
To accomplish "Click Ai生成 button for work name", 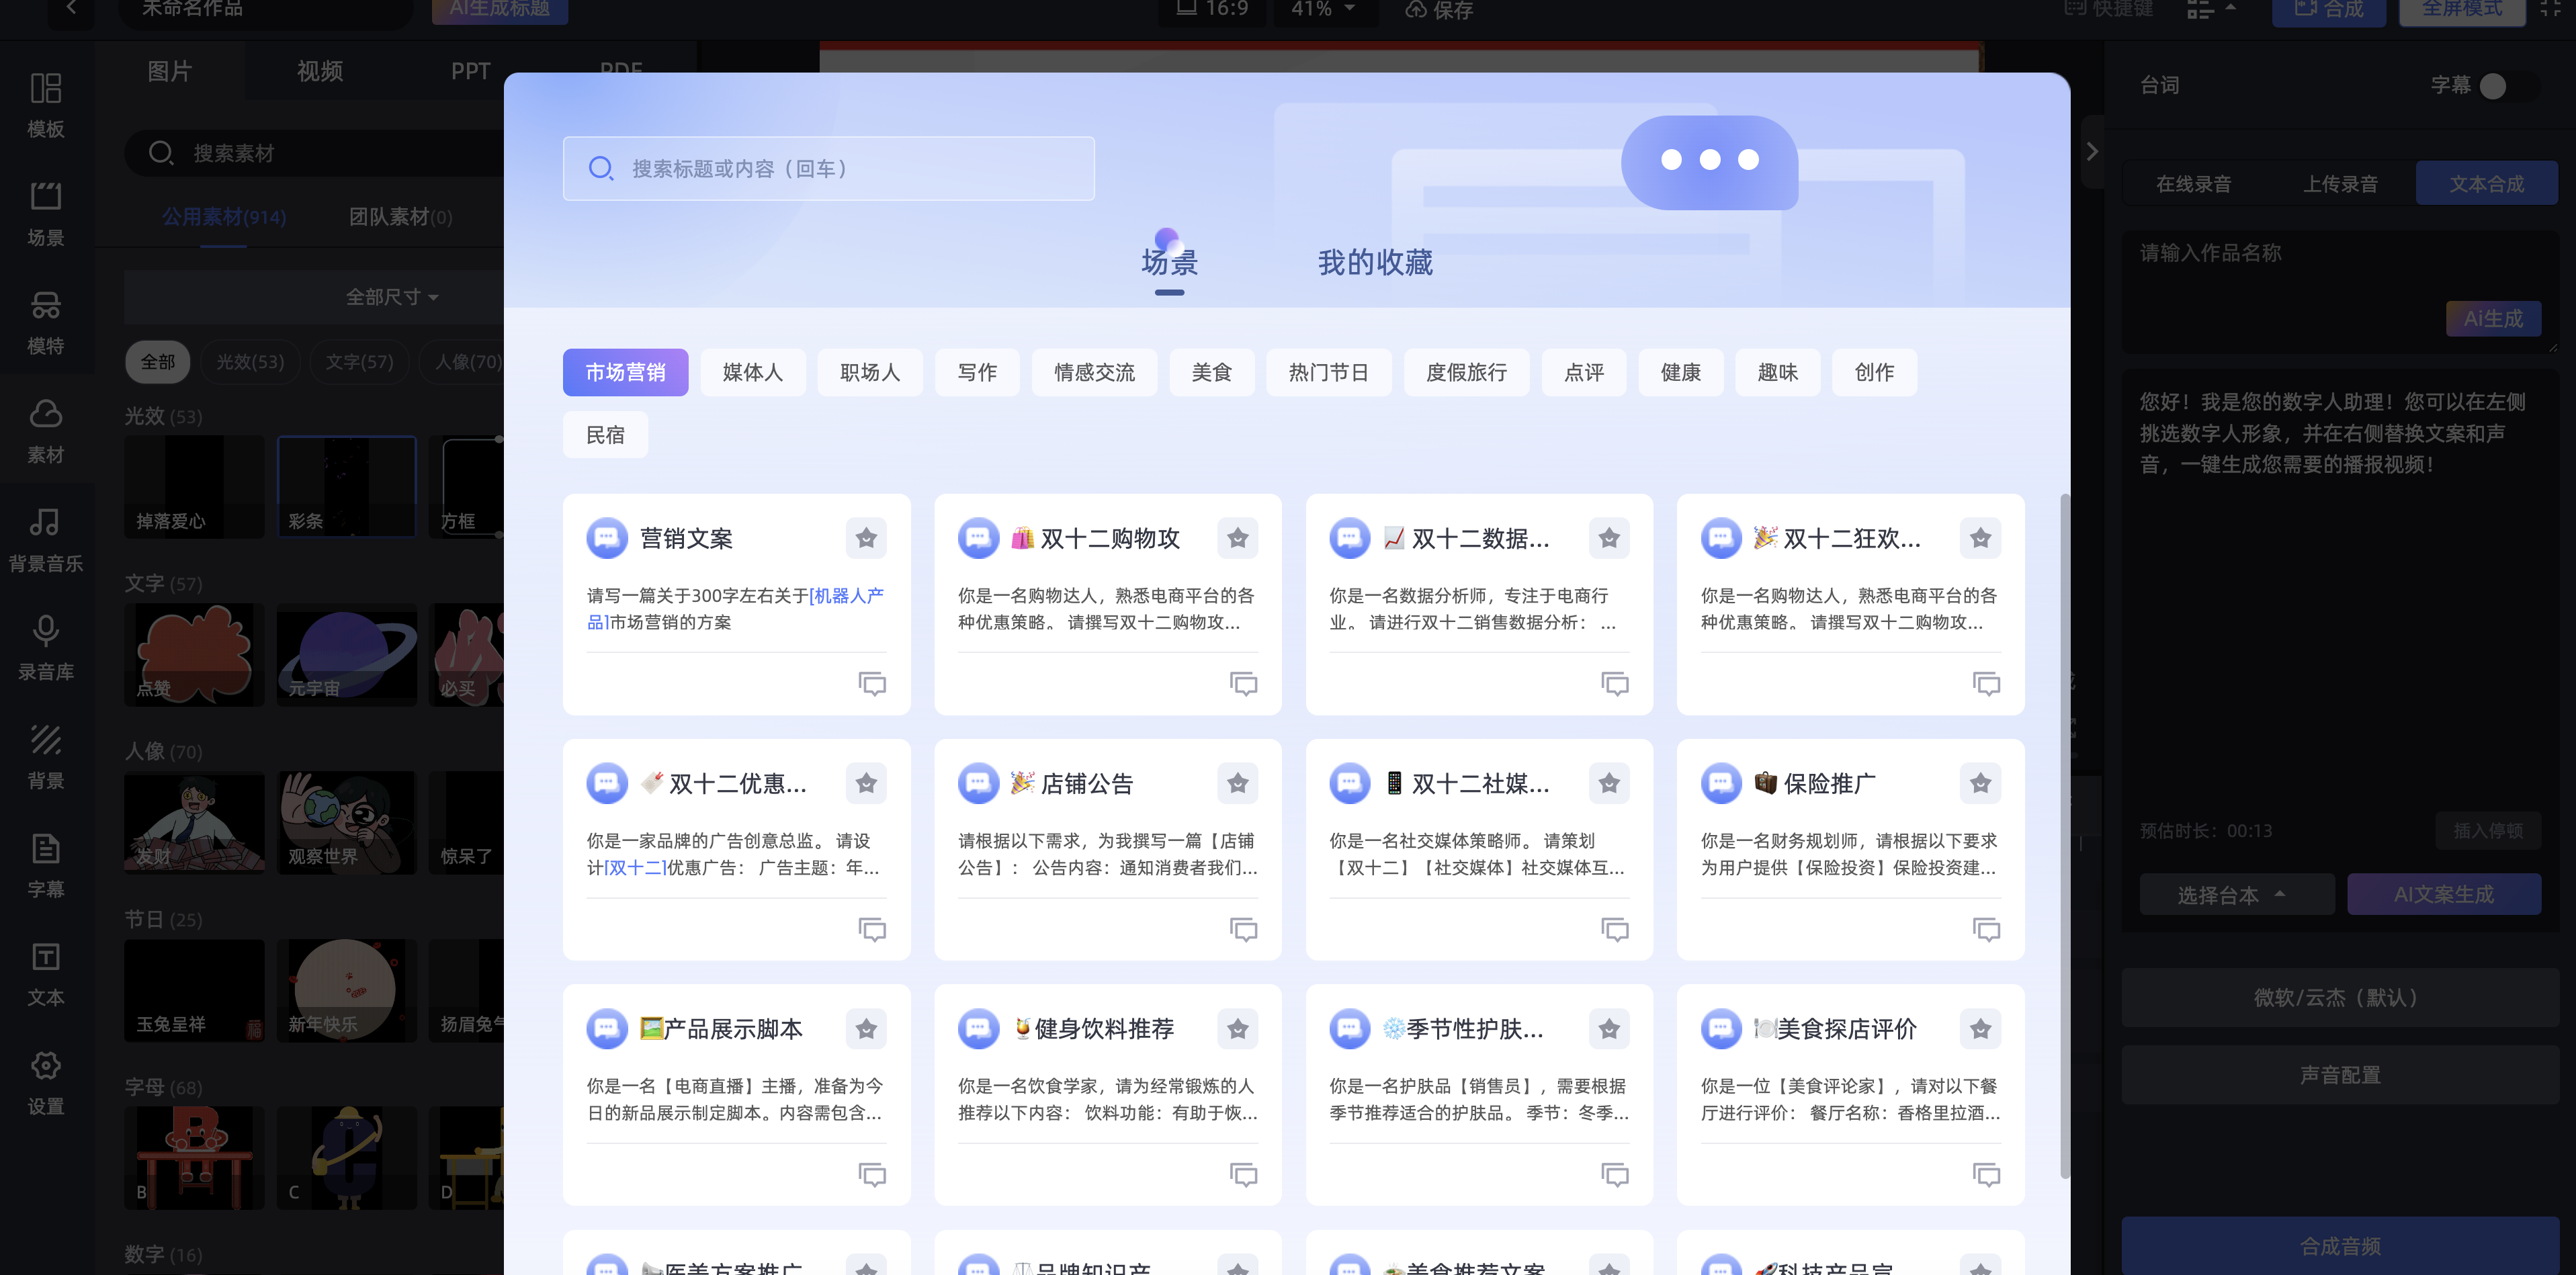I will click(2493, 318).
